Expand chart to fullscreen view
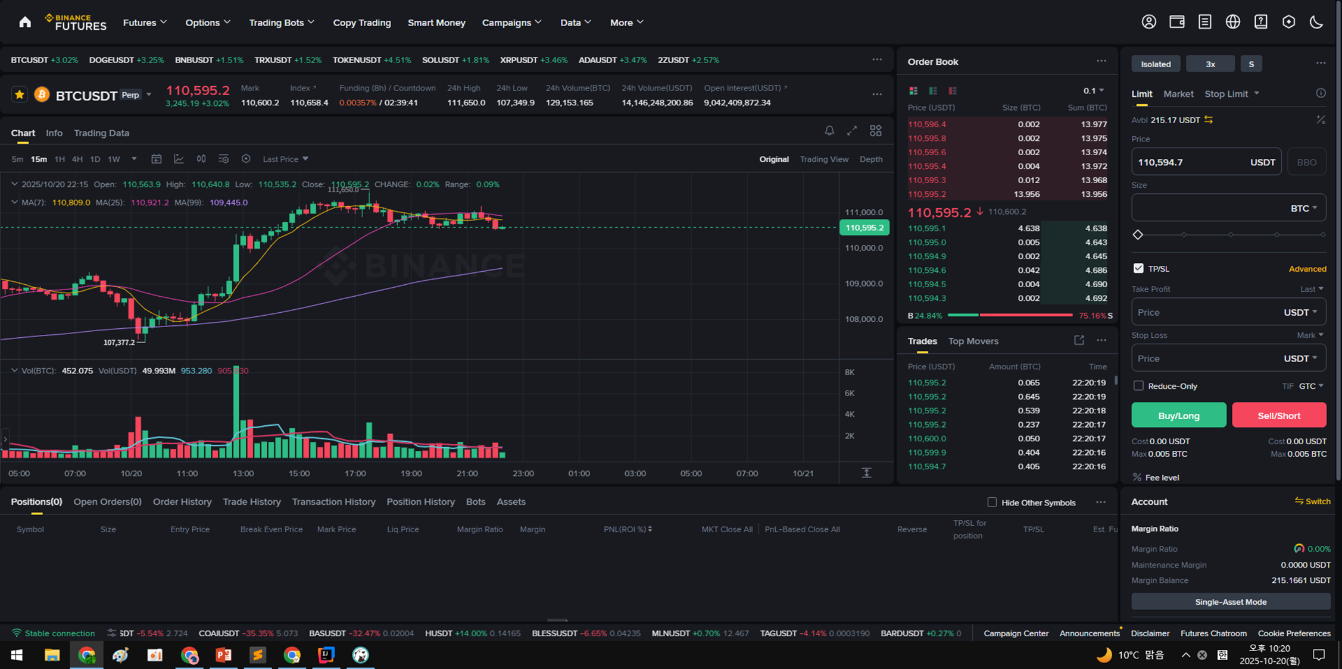The image size is (1342, 669). tap(852, 131)
